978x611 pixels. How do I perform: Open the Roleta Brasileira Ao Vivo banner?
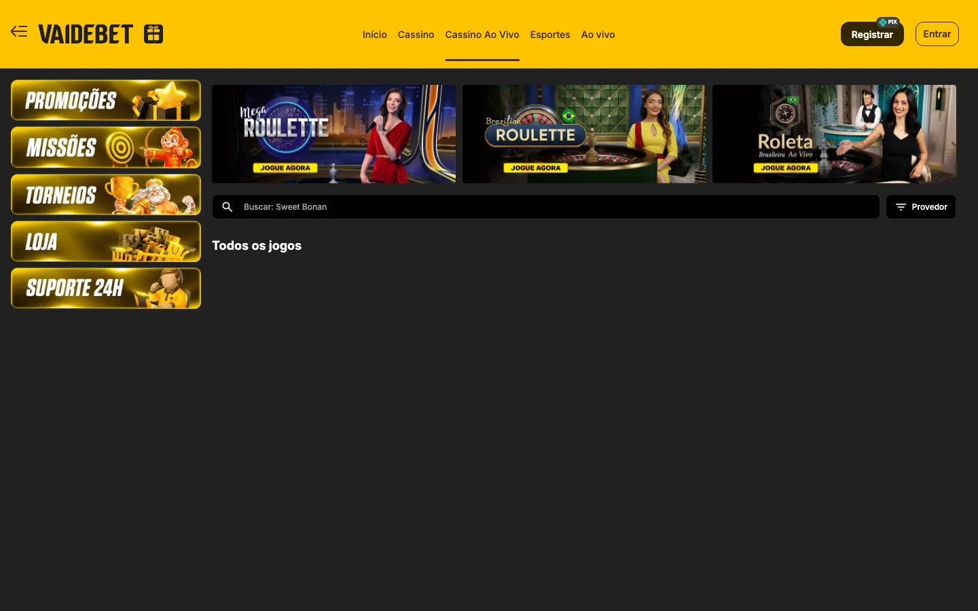pos(834,134)
